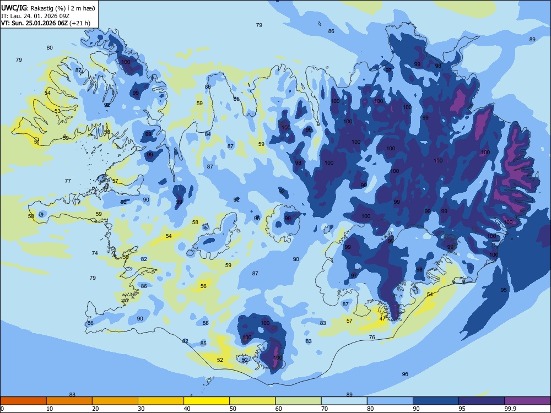The height and width of the screenshot is (413, 551).
Task: Click the 95–99.9 navy legend swatch
Action: (x=482, y=401)
